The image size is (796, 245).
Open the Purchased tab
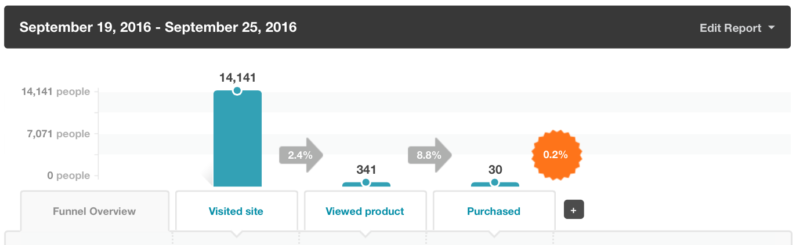(x=494, y=211)
